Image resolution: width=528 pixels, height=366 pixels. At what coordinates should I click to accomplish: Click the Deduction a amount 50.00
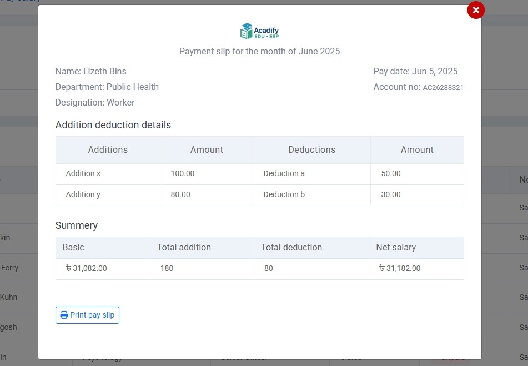click(x=391, y=173)
